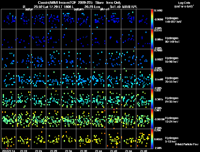Click the 'B-field Particle Flow' caption
The height and width of the screenshot is (152, 200).
tap(187, 144)
